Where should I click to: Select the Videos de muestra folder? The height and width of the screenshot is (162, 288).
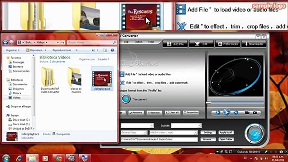[x=76, y=80]
